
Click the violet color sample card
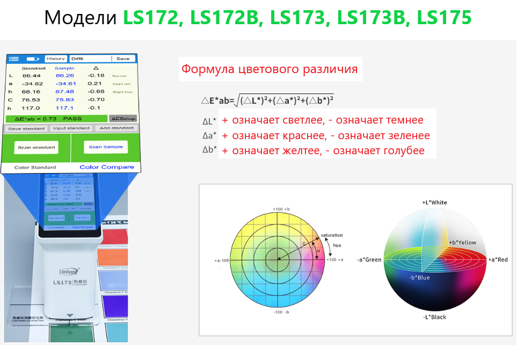pyautogui.click(x=115, y=306)
